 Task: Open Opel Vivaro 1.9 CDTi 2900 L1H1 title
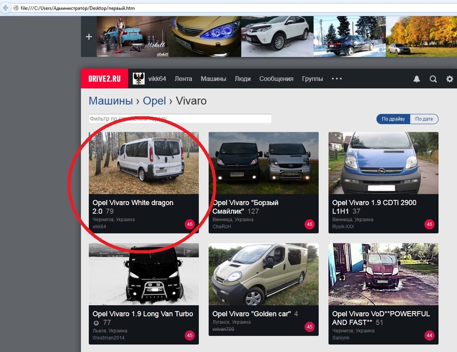(x=374, y=207)
